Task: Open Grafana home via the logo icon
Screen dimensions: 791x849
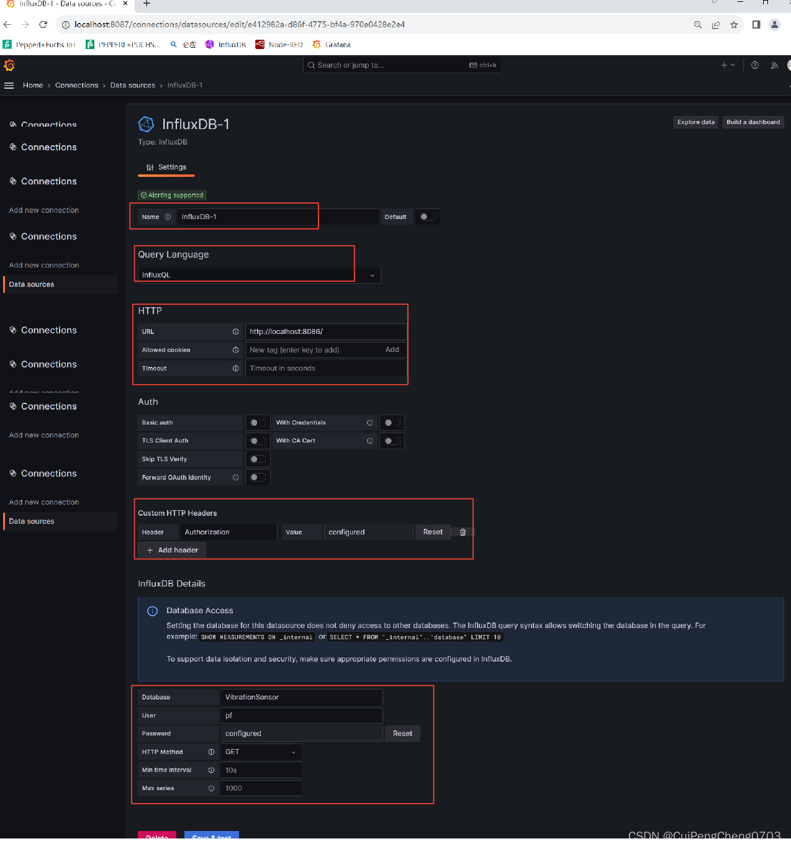Action: (x=9, y=65)
